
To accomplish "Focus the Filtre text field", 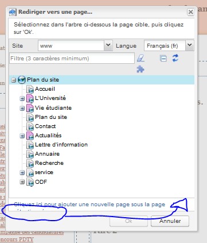I will coord(72,58).
